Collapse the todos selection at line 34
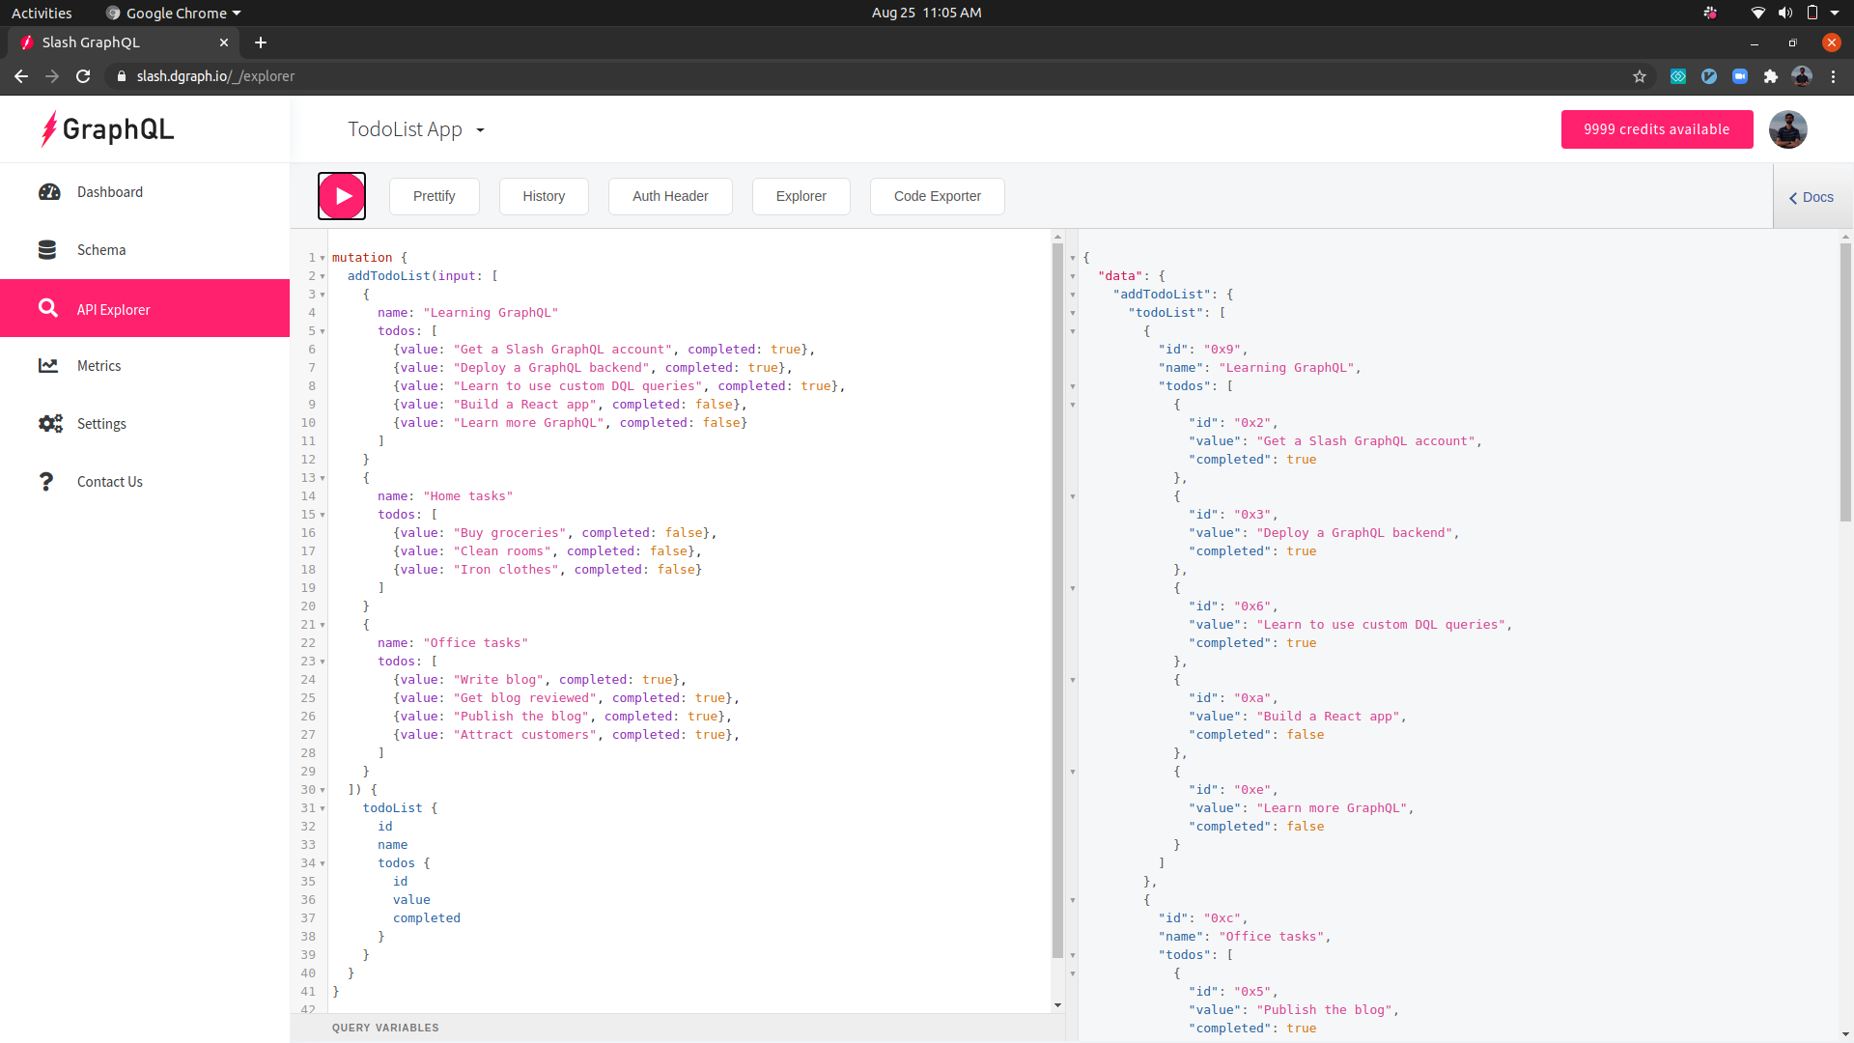The image size is (1854, 1043). [323, 863]
